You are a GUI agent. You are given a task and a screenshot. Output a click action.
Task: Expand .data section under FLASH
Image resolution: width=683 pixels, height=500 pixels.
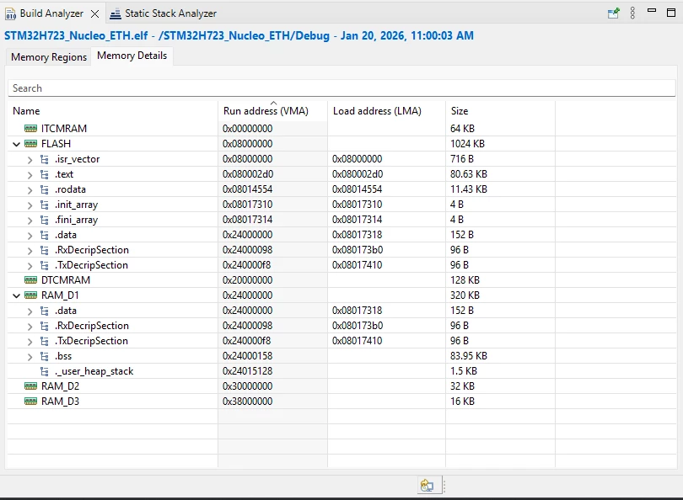click(30, 236)
